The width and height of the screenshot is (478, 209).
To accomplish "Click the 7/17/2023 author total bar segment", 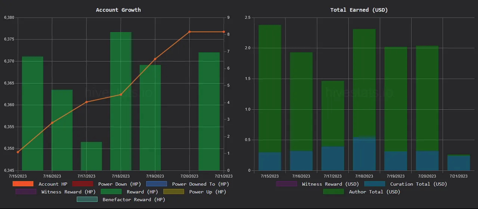I will (x=333, y=114).
